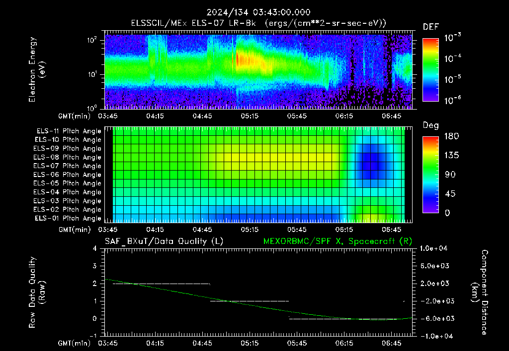The width and height of the screenshot is (509, 351).
Task: Click the GMT(min) label of data quality plot
Action: coord(75,343)
